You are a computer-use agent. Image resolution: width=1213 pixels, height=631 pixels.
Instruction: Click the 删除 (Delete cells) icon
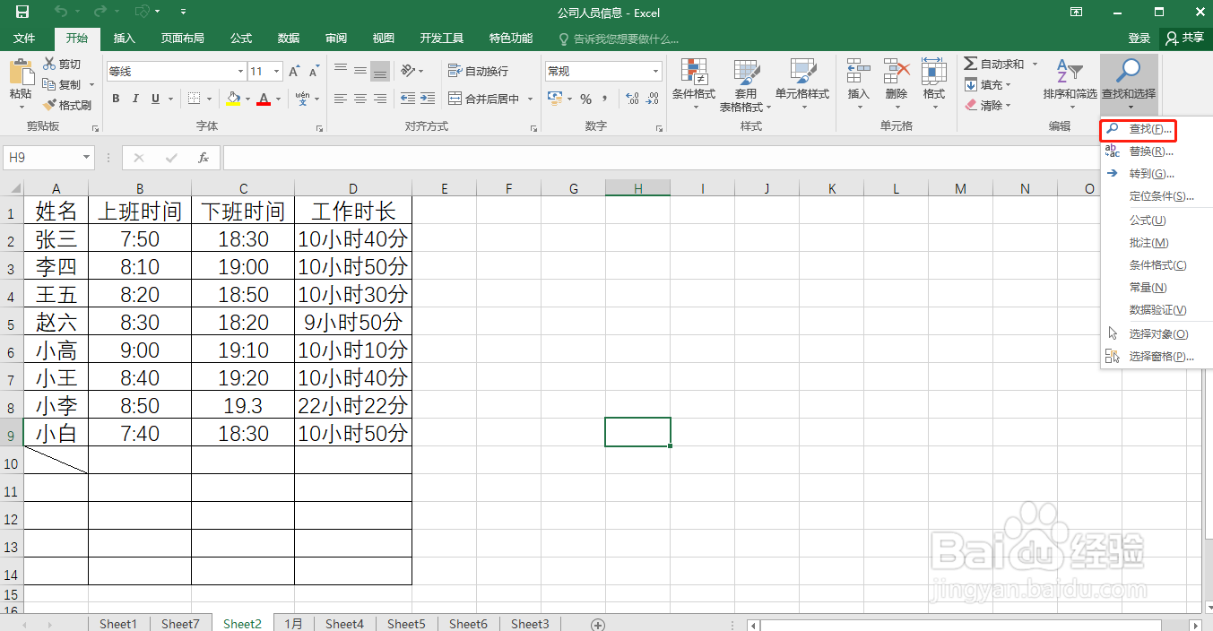tap(895, 84)
